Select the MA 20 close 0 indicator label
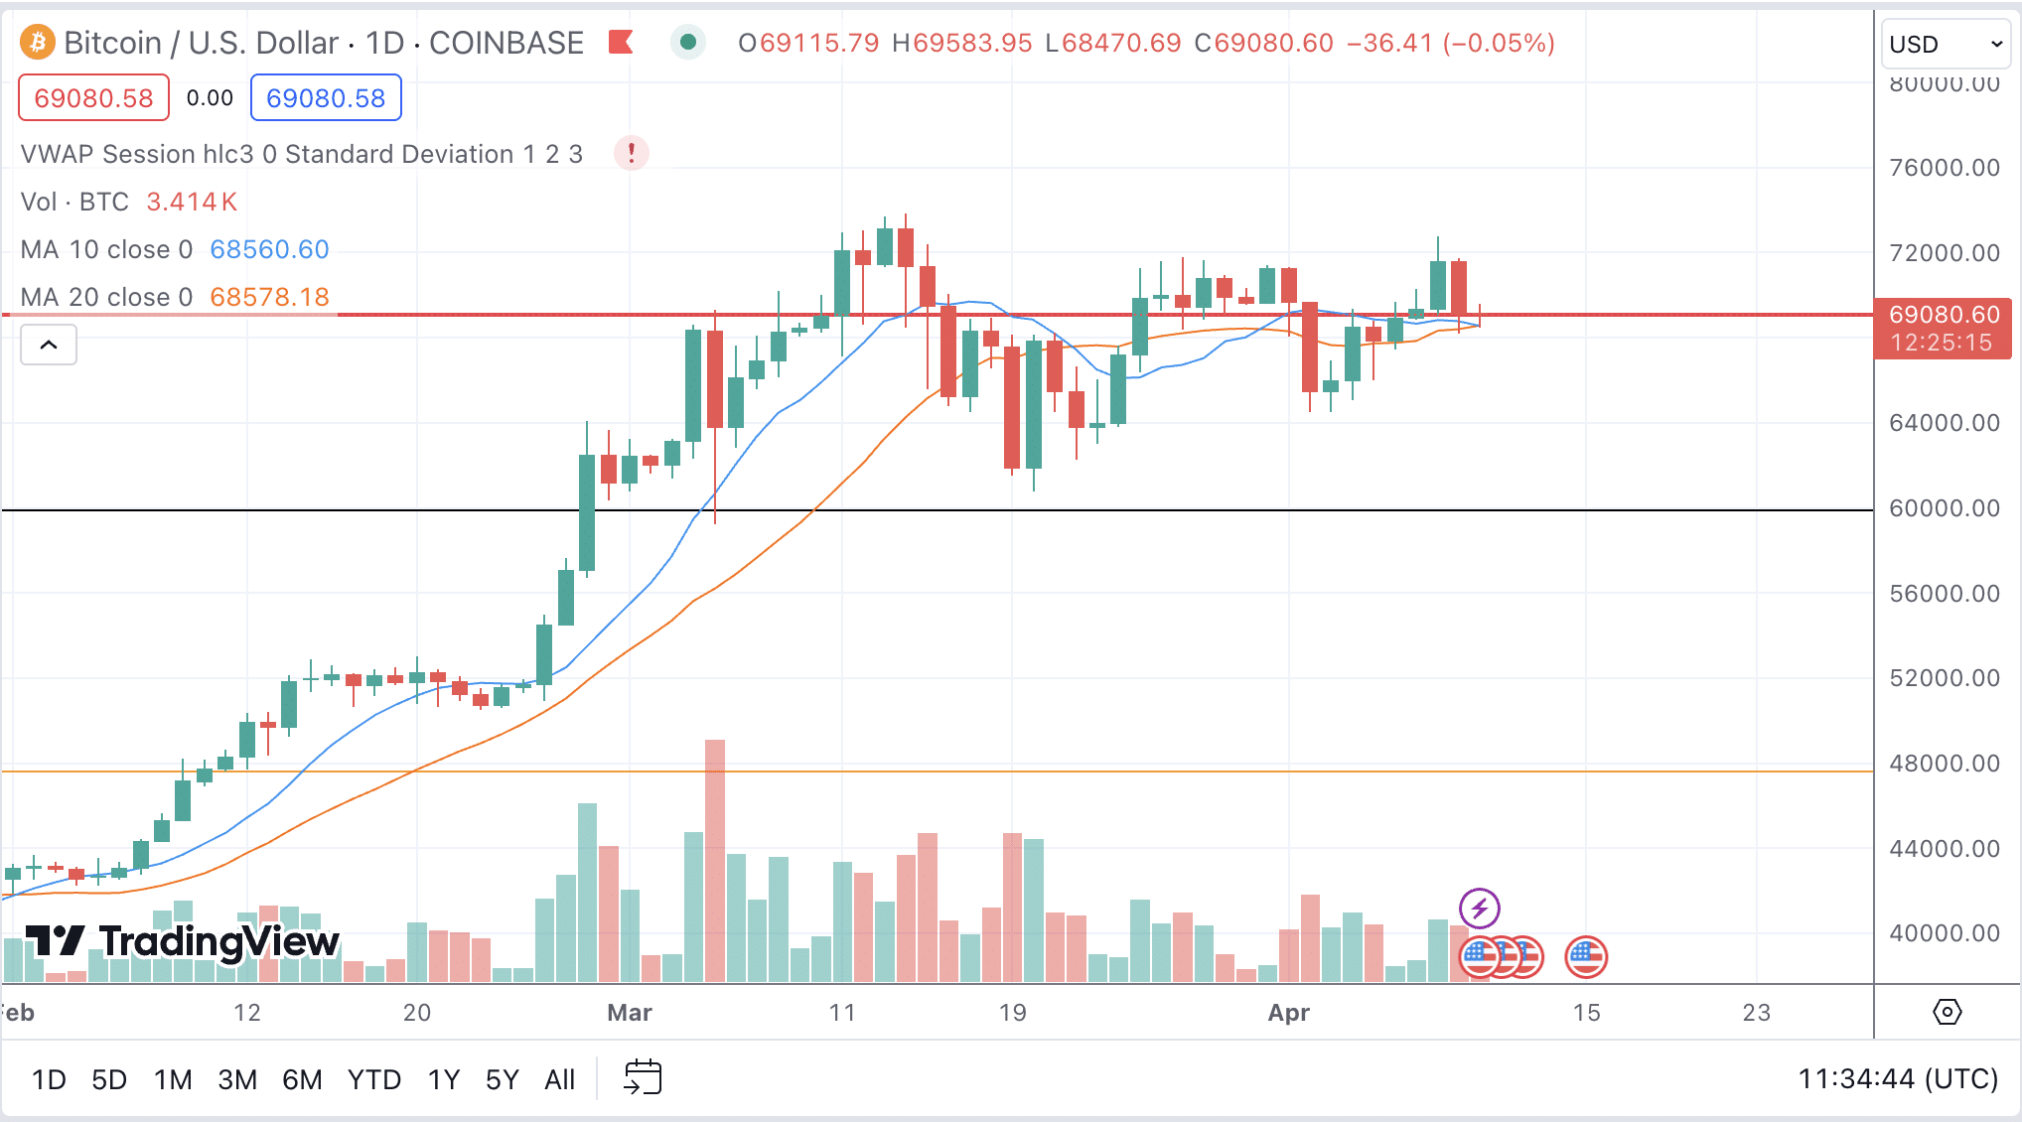The width and height of the screenshot is (2022, 1122). (x=106, y=297)
